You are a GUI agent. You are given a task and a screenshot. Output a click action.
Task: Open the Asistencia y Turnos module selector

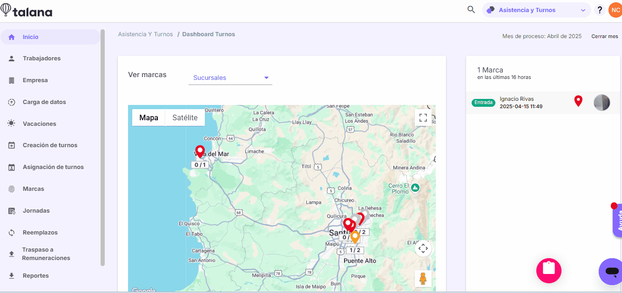click(x=536, y=10)
